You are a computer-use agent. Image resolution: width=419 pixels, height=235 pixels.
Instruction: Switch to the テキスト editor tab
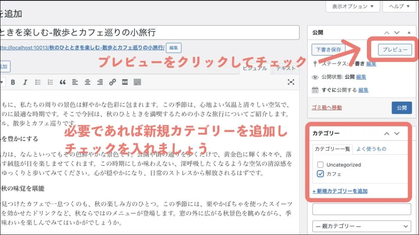coord(286,68)
